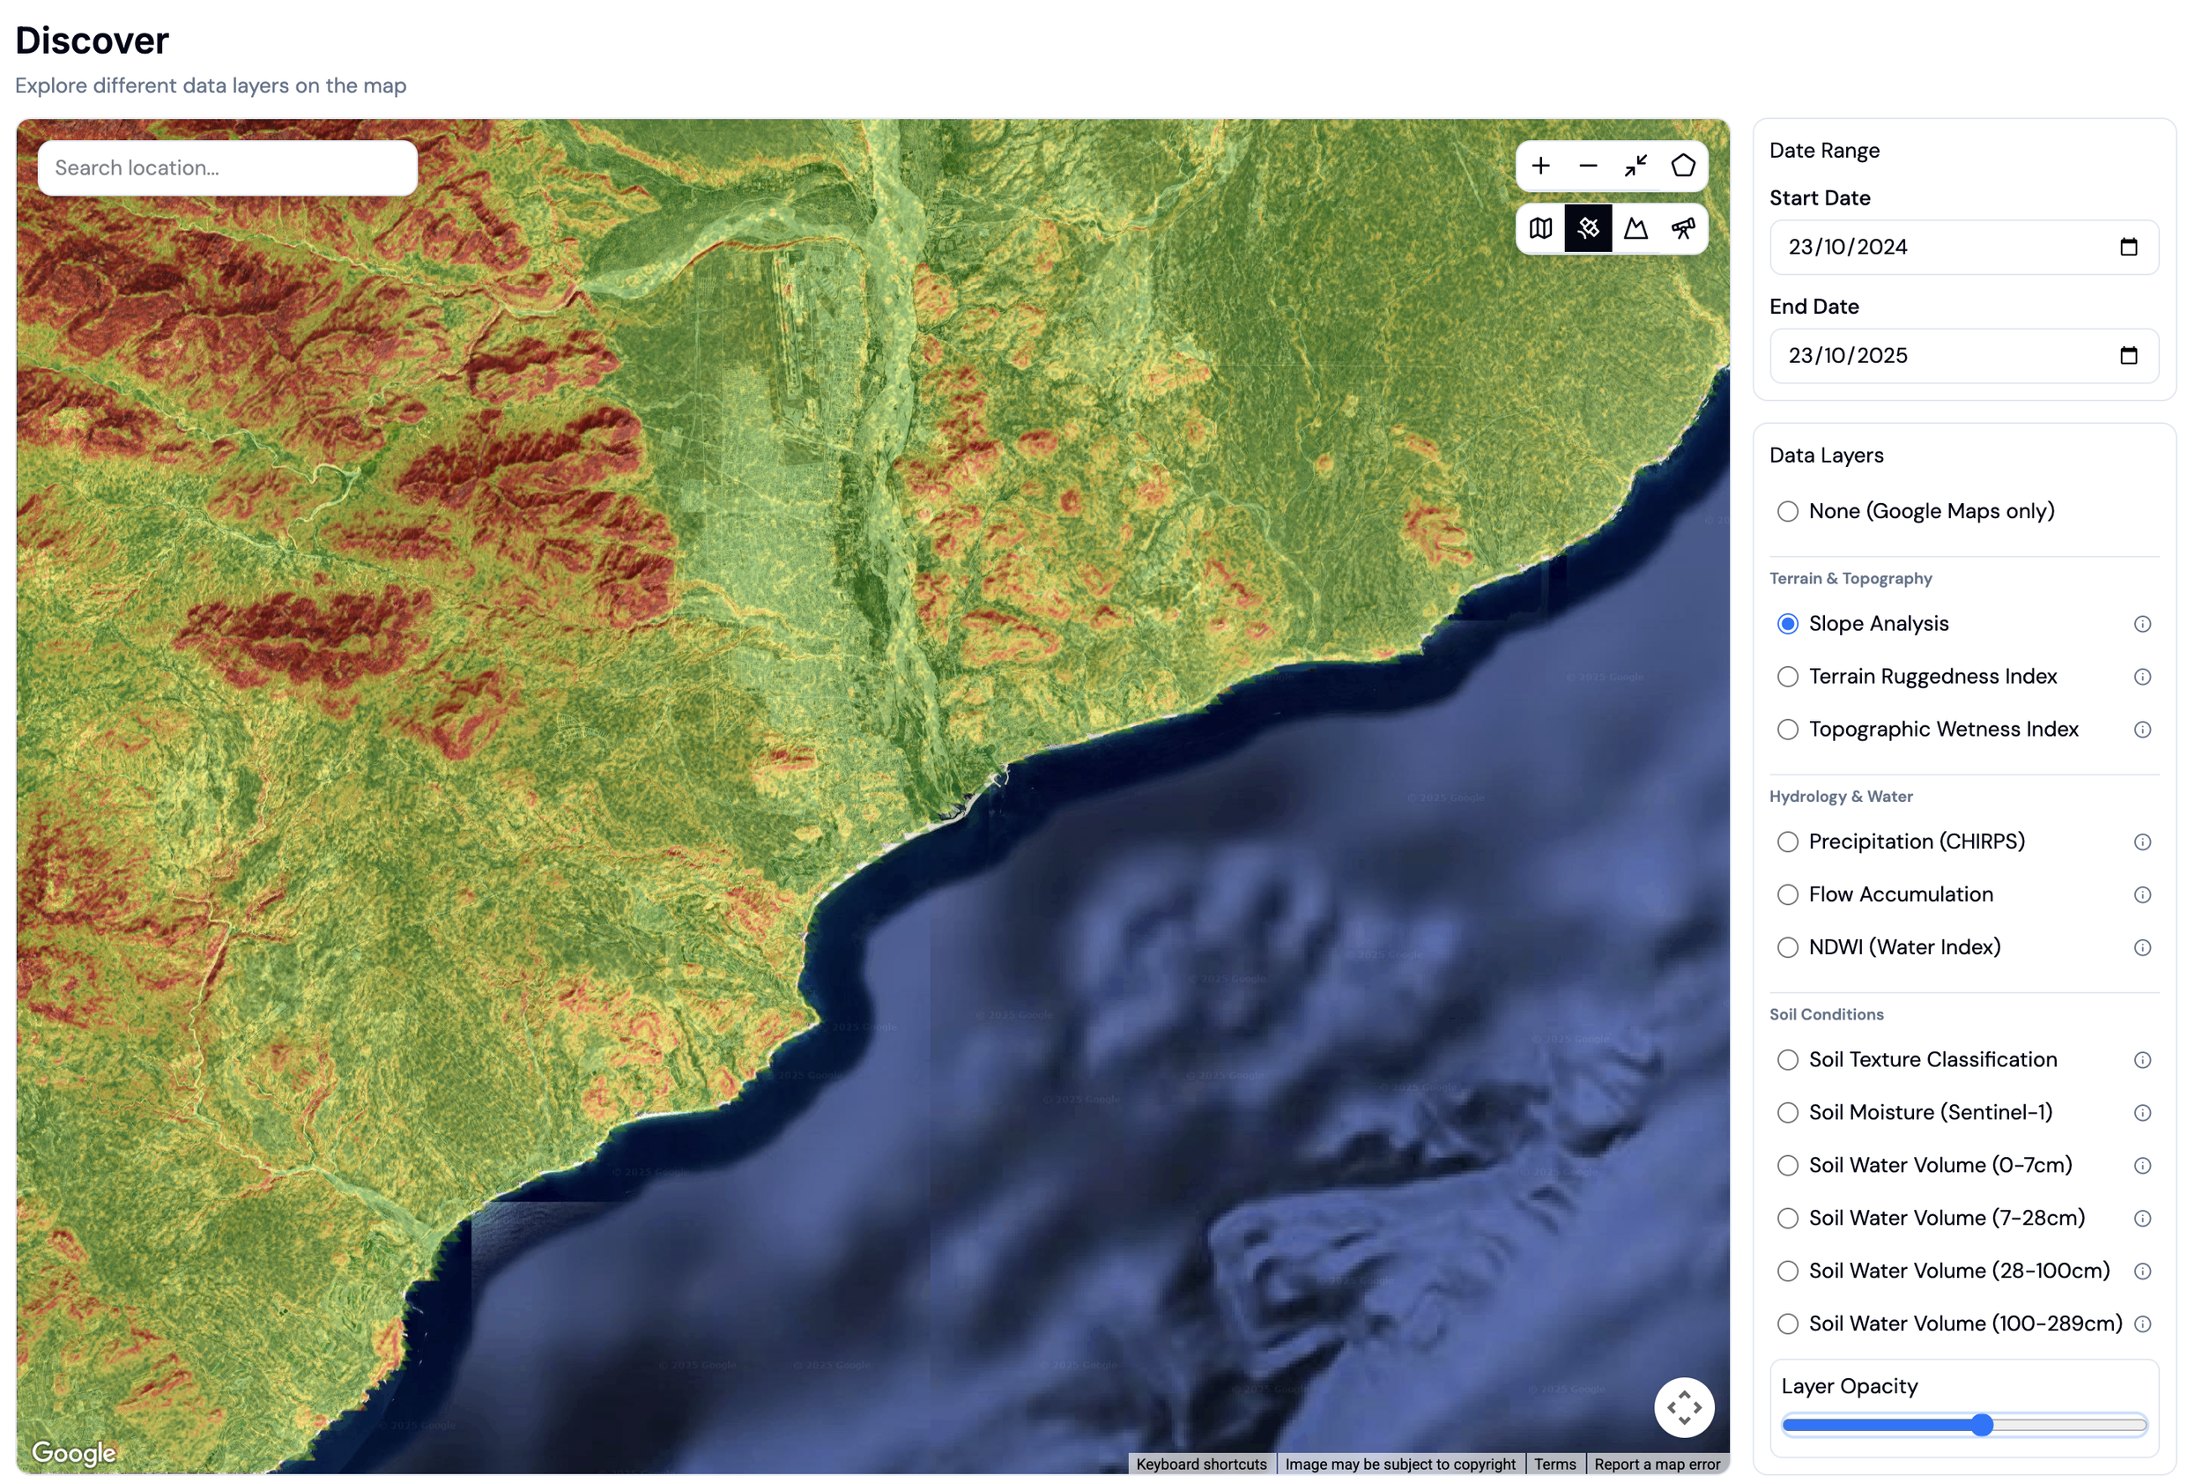Select the satellite view icon

[x=1587, y=228]
